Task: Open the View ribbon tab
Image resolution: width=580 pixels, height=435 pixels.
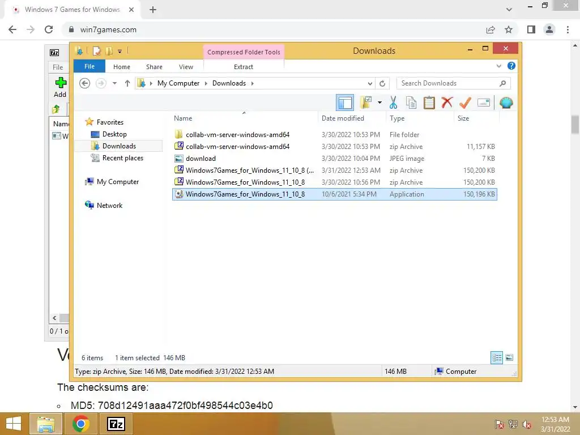Action: (186, 67)
